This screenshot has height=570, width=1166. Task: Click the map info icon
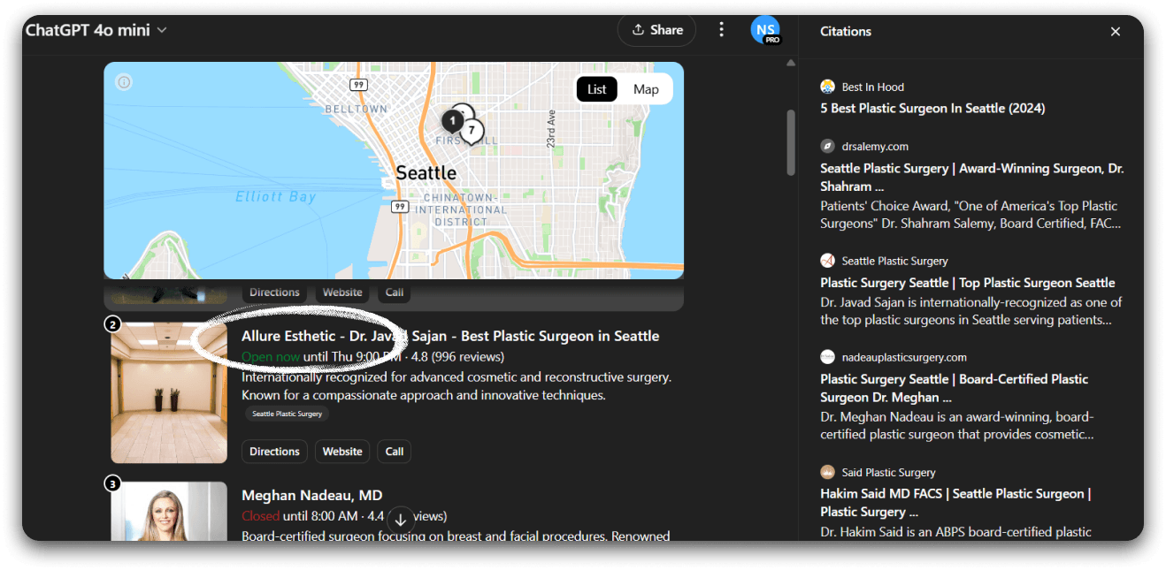pos(124,82)
